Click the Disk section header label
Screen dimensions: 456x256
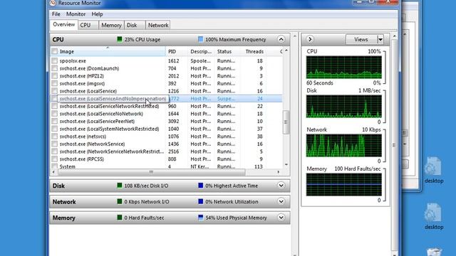tap(58, 186)
